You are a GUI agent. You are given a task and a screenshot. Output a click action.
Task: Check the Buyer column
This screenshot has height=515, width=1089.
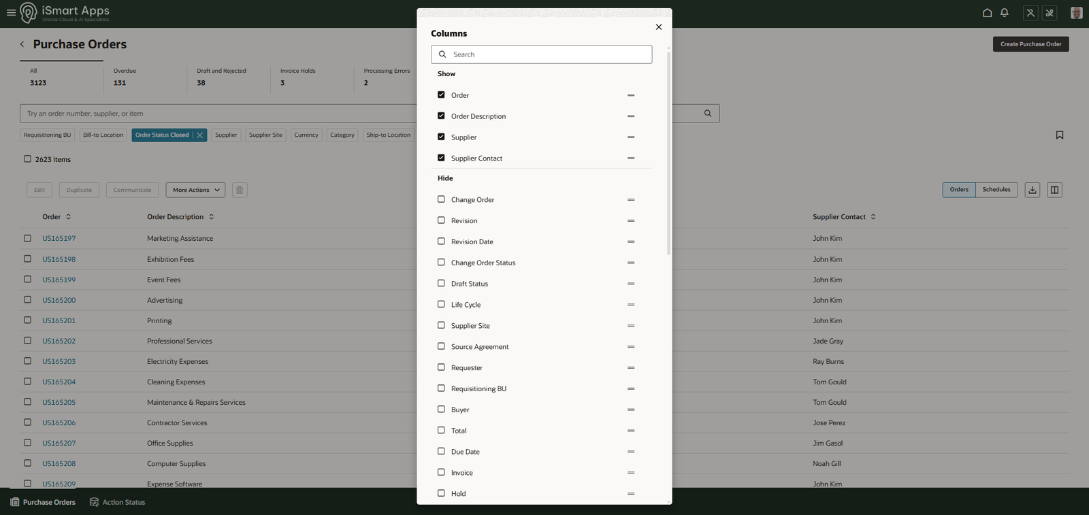click(x=441, y=410)
